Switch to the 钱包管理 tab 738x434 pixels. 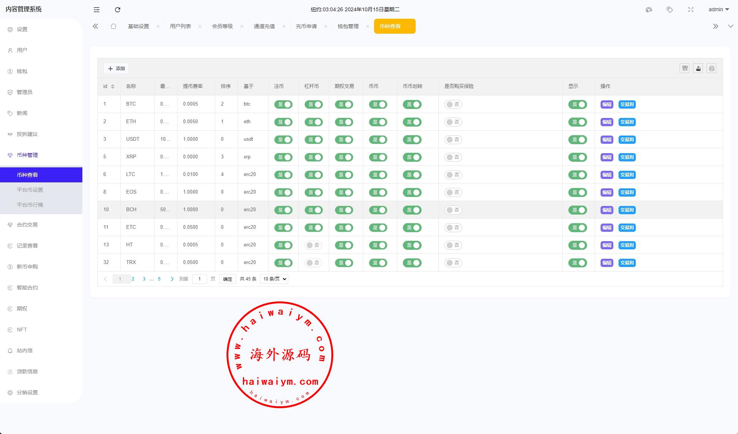[348, 26]
